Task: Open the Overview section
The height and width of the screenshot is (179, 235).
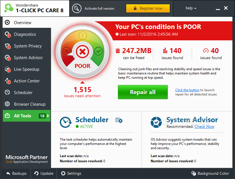Action: (27, 22)
